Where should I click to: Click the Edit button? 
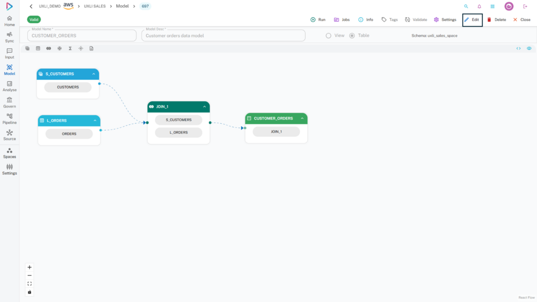[x=472, y=19]
